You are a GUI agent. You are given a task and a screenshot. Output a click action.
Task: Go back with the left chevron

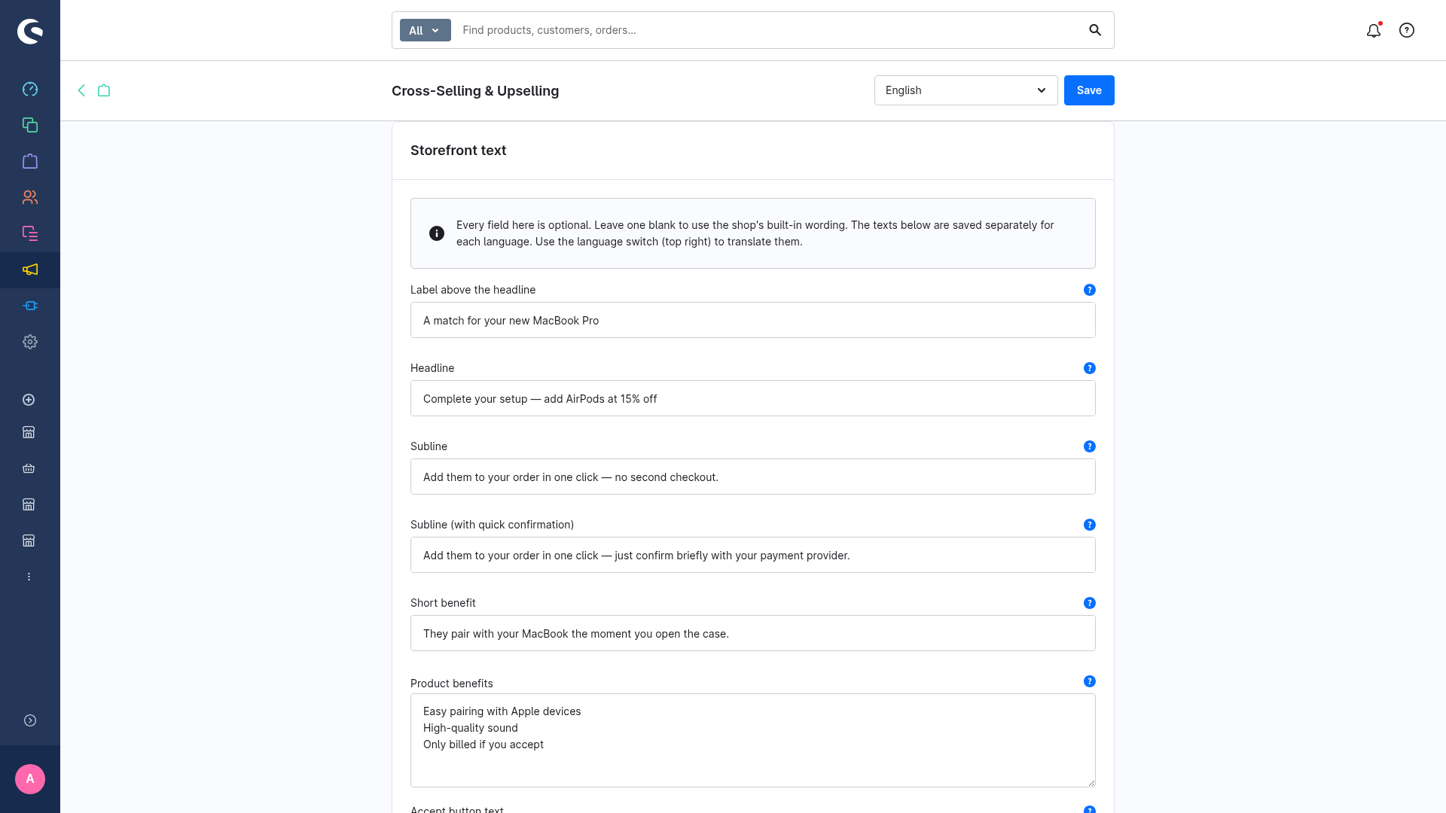pyautogui.click(x=81, y=90)
